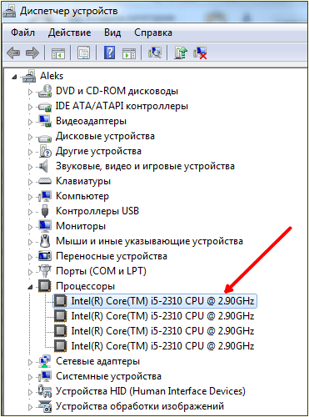
Task: Open the Действие menu
Action: [x=69, y=33]
